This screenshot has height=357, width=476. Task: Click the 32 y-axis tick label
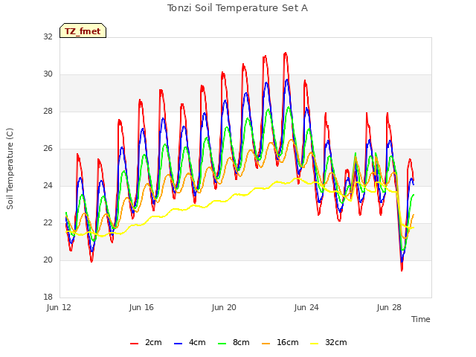[x=48, y=36]
